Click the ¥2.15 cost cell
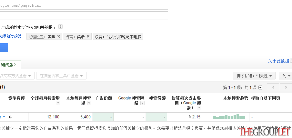This screenshot has height=138, width=292. [x=185, y=117]
